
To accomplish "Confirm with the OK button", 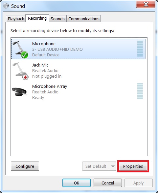I will click(x=77, y=183).
